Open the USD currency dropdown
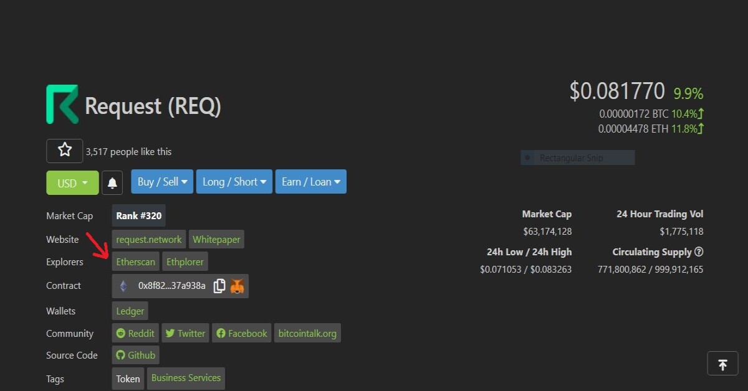748x391 pixels. click(72, 182)
